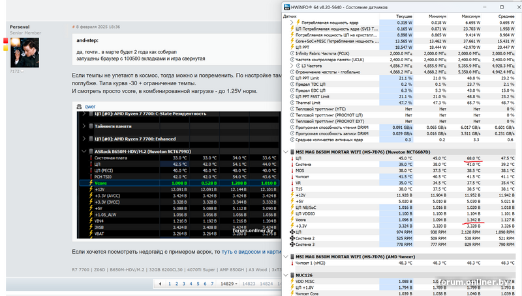Go to forum page 4
Screen dimensions: 522x296
(x=191, y=284)
